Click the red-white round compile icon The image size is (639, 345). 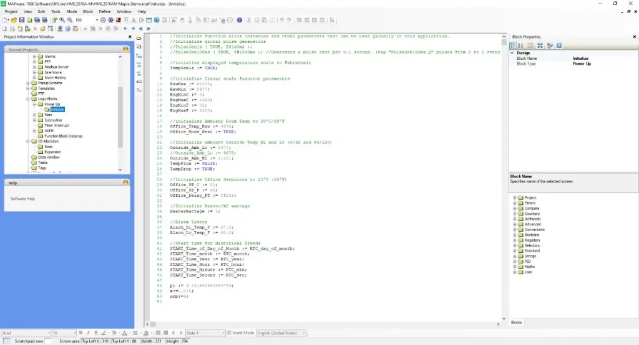pos(103,20)
